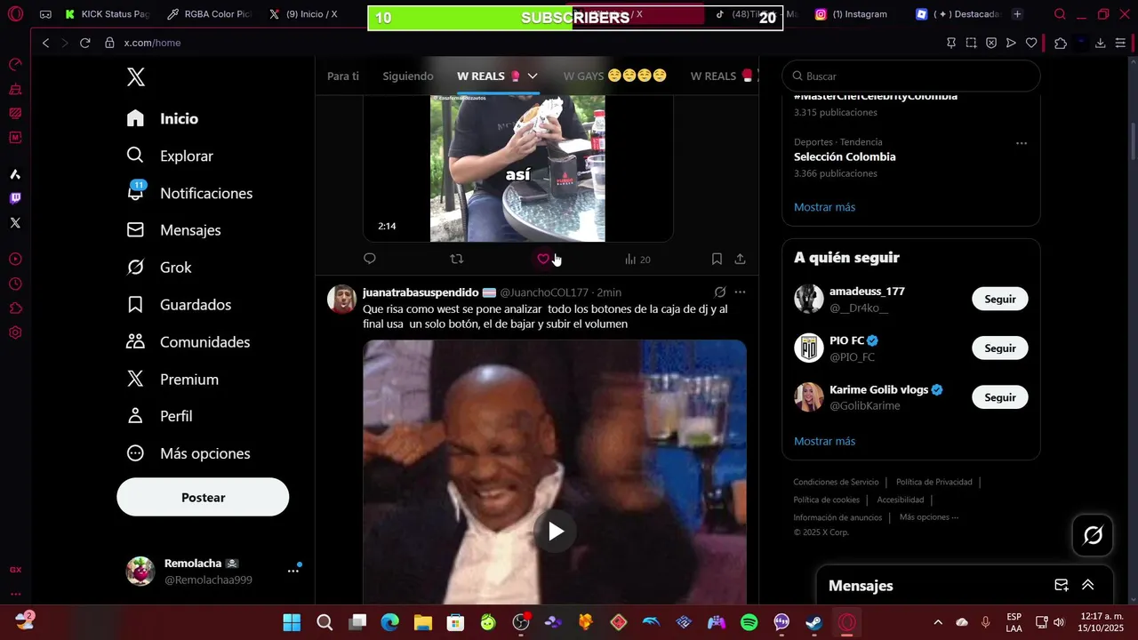Click Postear button
This screenshot has height=640, width=1138.
click(x=203, y=497)
